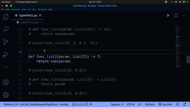Open the Accounts menu icon
Image resolution: width=190 pixels, height=107 pixels.
6,82
